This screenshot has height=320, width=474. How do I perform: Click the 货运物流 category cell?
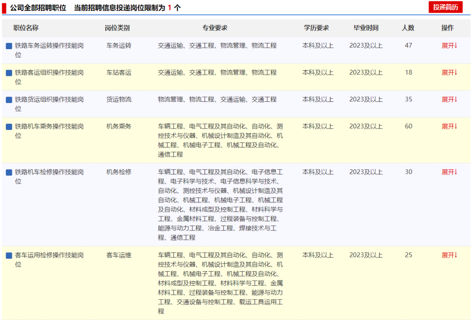119,100
